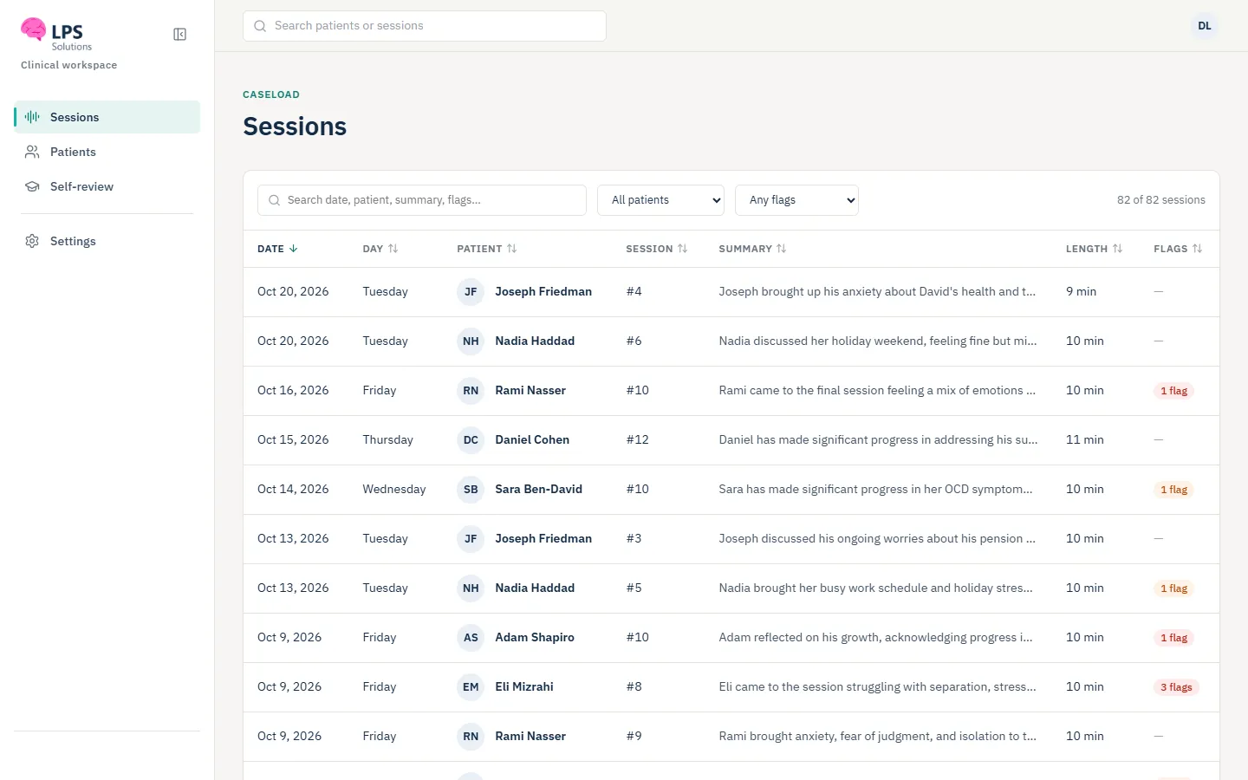Click the SB avatar for Sara Ben-David

point(471,490)
